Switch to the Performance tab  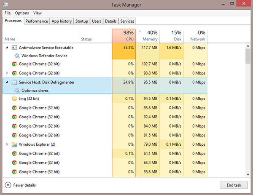click(x=37, y=21)
